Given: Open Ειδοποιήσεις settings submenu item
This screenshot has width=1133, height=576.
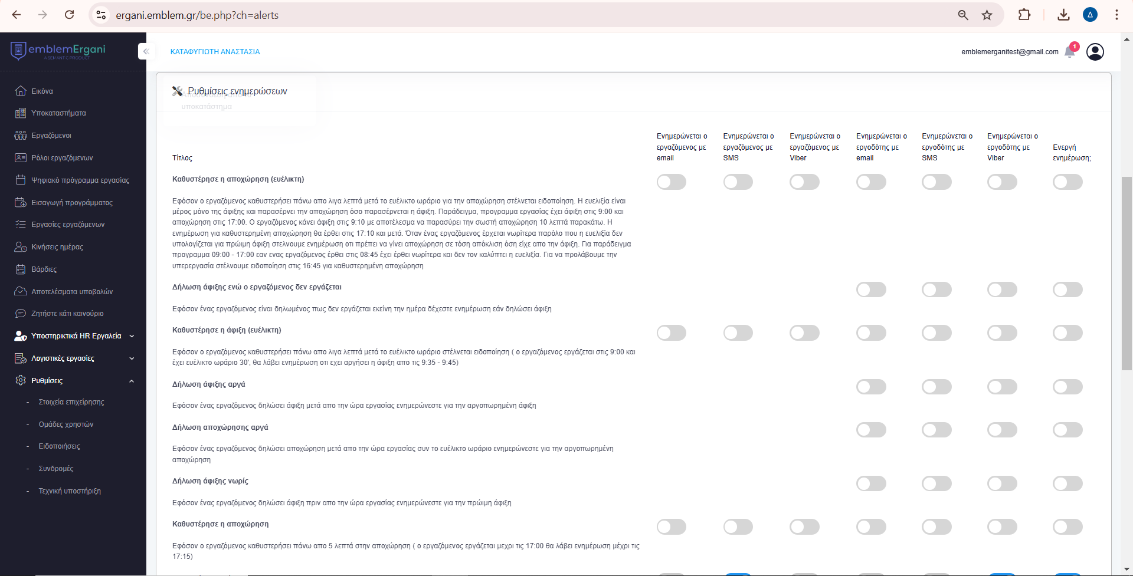Looking at the screenshot, I should tap(59, 446).
